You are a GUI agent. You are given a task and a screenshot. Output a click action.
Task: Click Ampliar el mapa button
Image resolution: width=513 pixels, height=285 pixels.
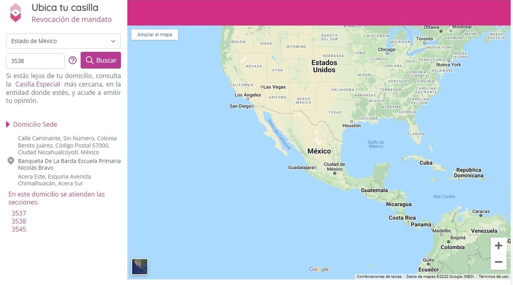[154, 35]
